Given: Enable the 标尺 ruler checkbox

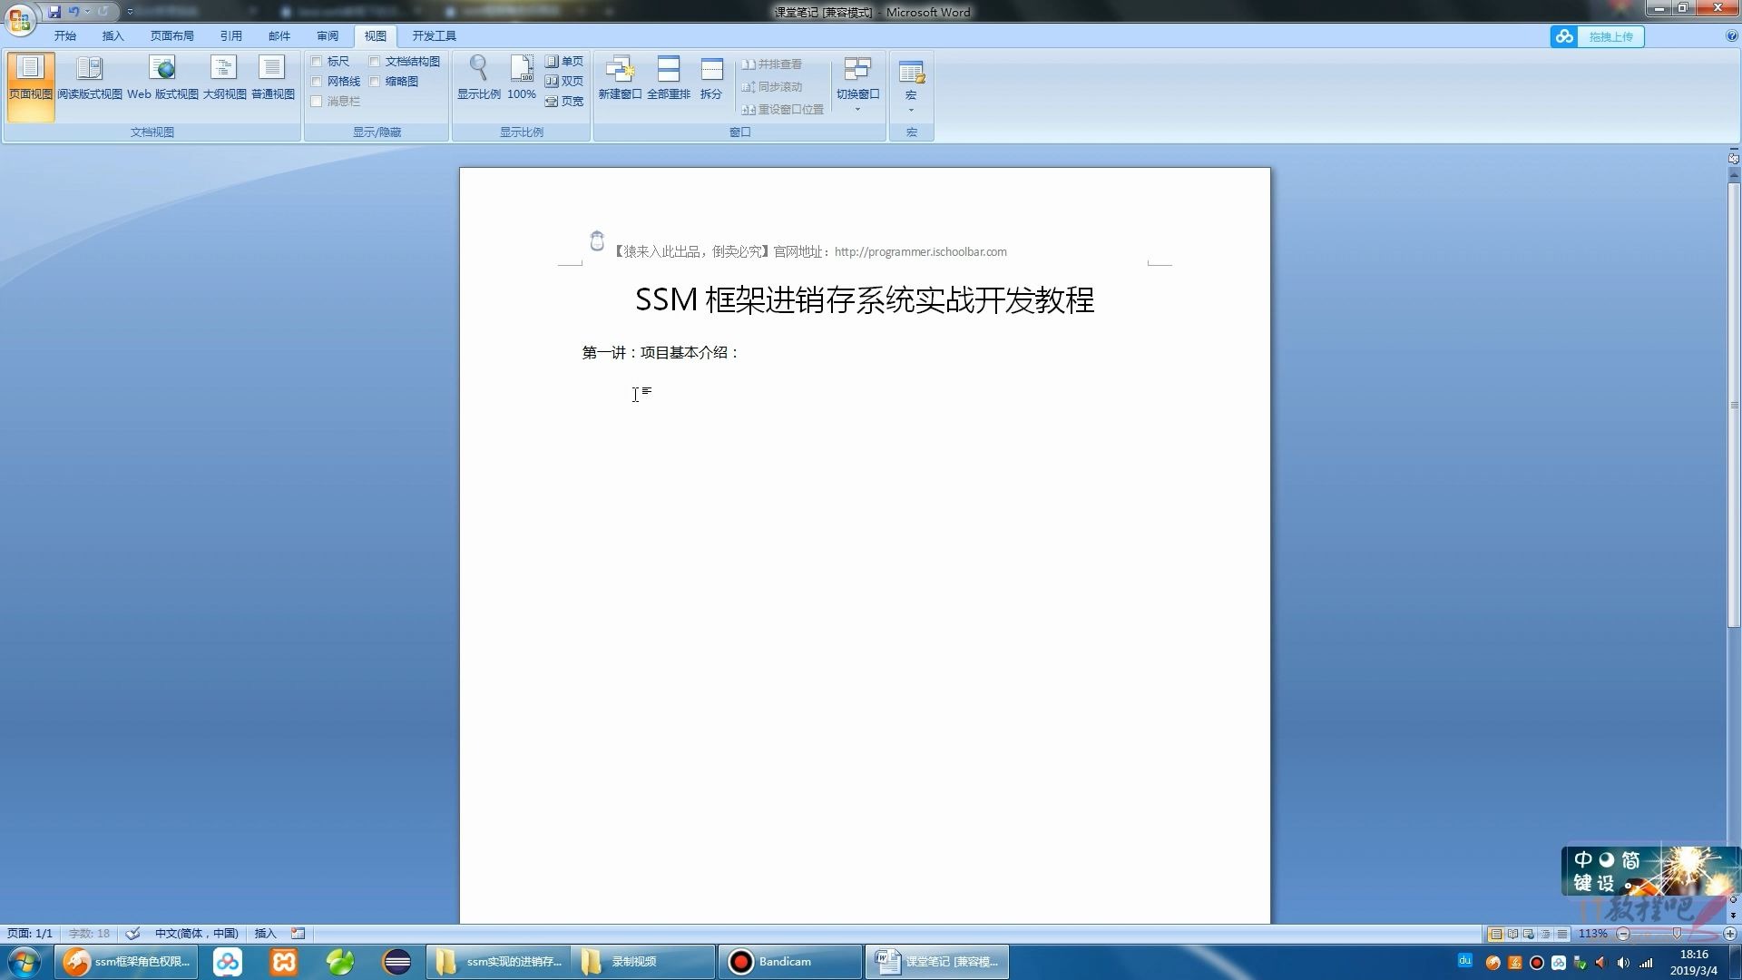Looking at the screenshot, I should 316,61.
